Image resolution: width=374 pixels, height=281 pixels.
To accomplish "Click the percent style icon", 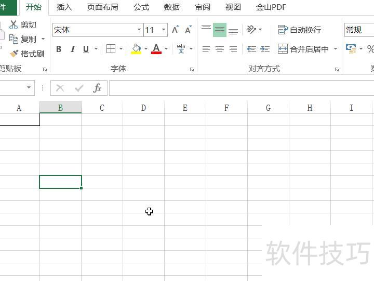I will click(370, 49).
